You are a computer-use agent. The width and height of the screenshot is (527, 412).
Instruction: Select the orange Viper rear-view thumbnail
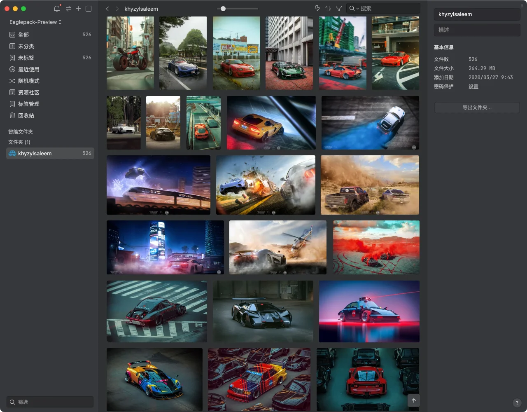[x=271, y=123]
